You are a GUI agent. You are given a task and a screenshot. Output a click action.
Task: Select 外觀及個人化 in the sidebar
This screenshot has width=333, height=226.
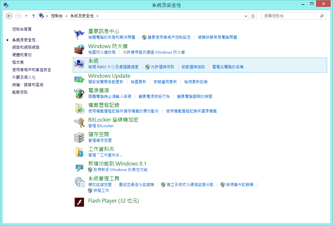pyautogui.click(x=24, y=77)
